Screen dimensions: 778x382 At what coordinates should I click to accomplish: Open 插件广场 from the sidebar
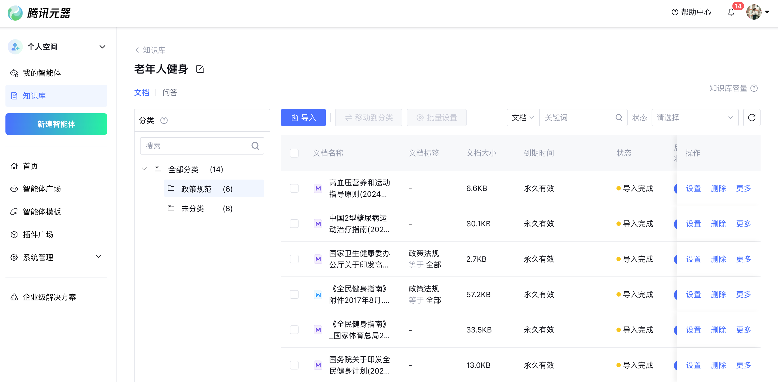click(38, 235)
